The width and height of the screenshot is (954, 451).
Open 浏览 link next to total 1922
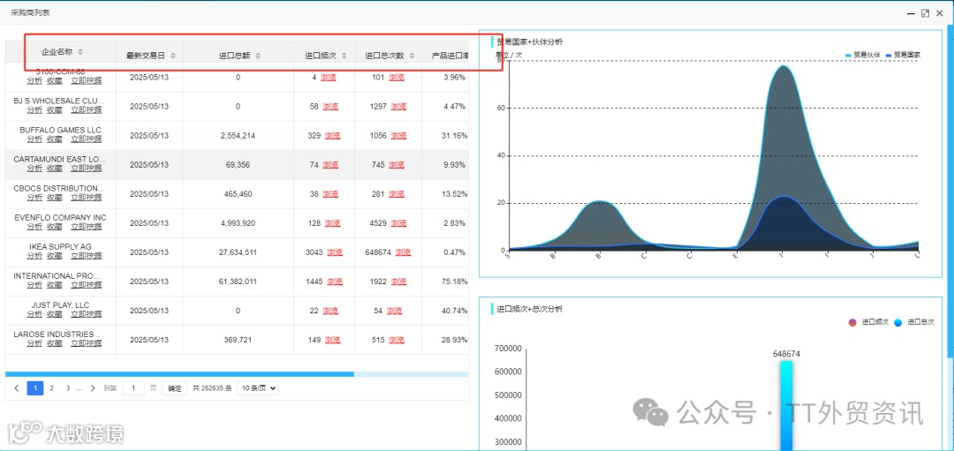[x=398, y=282]
